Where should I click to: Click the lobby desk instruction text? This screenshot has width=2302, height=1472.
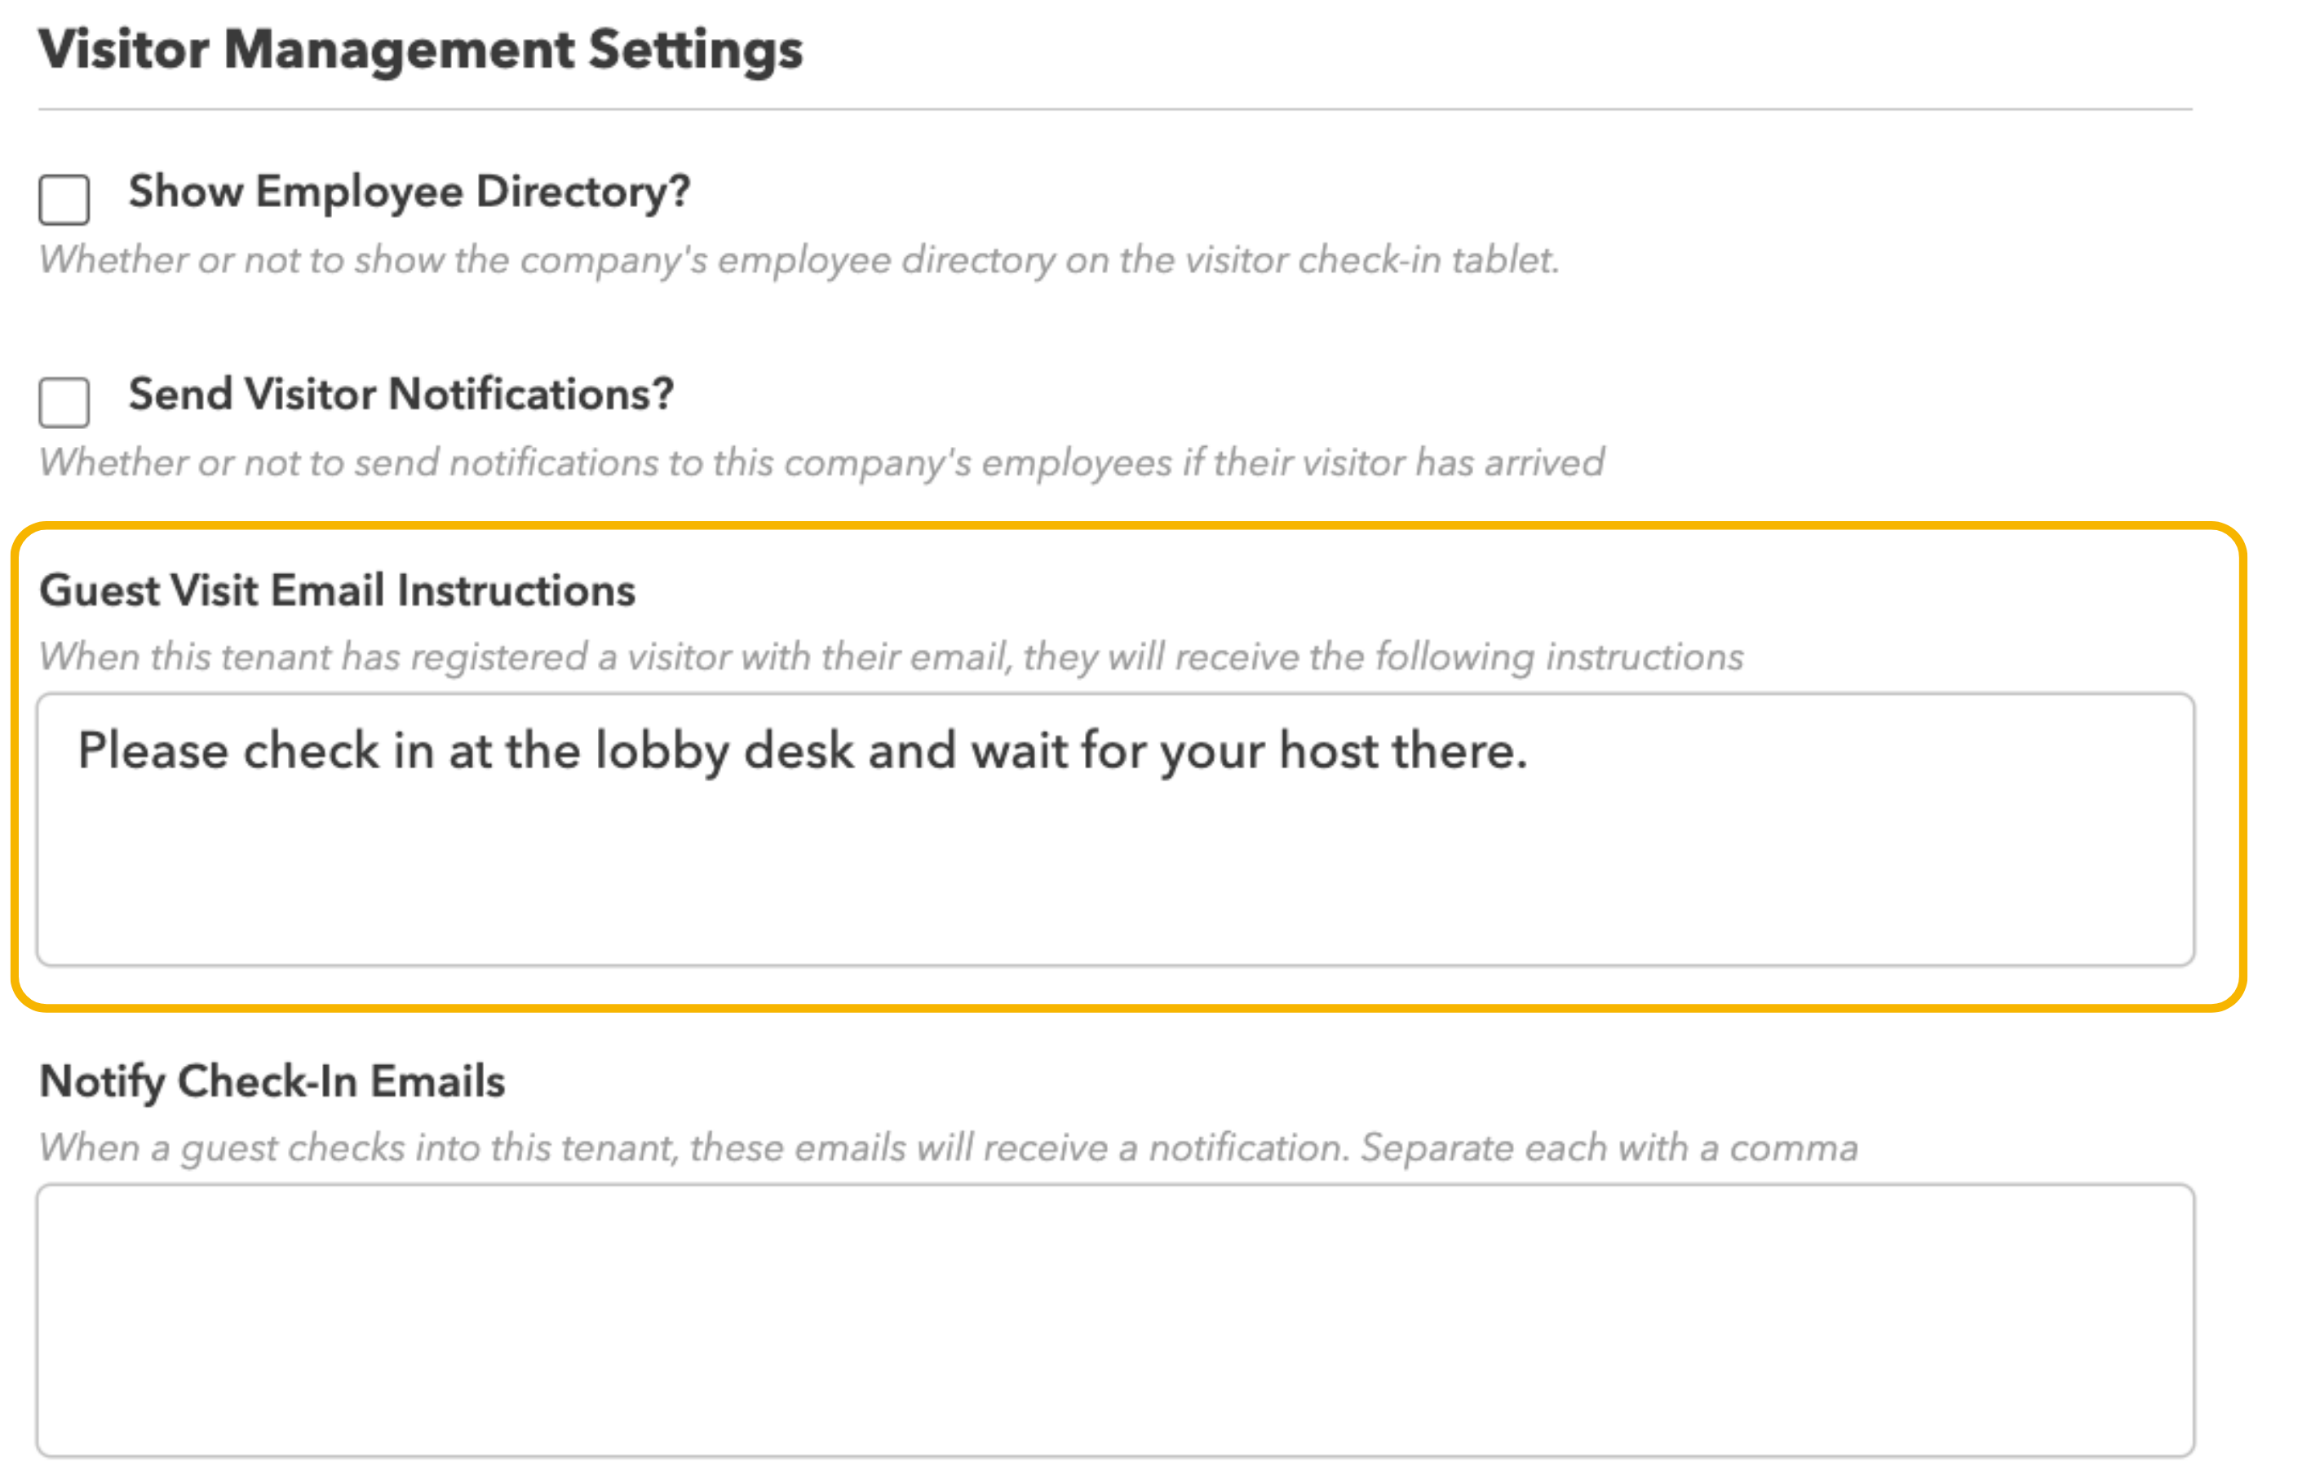pos(803,751)
